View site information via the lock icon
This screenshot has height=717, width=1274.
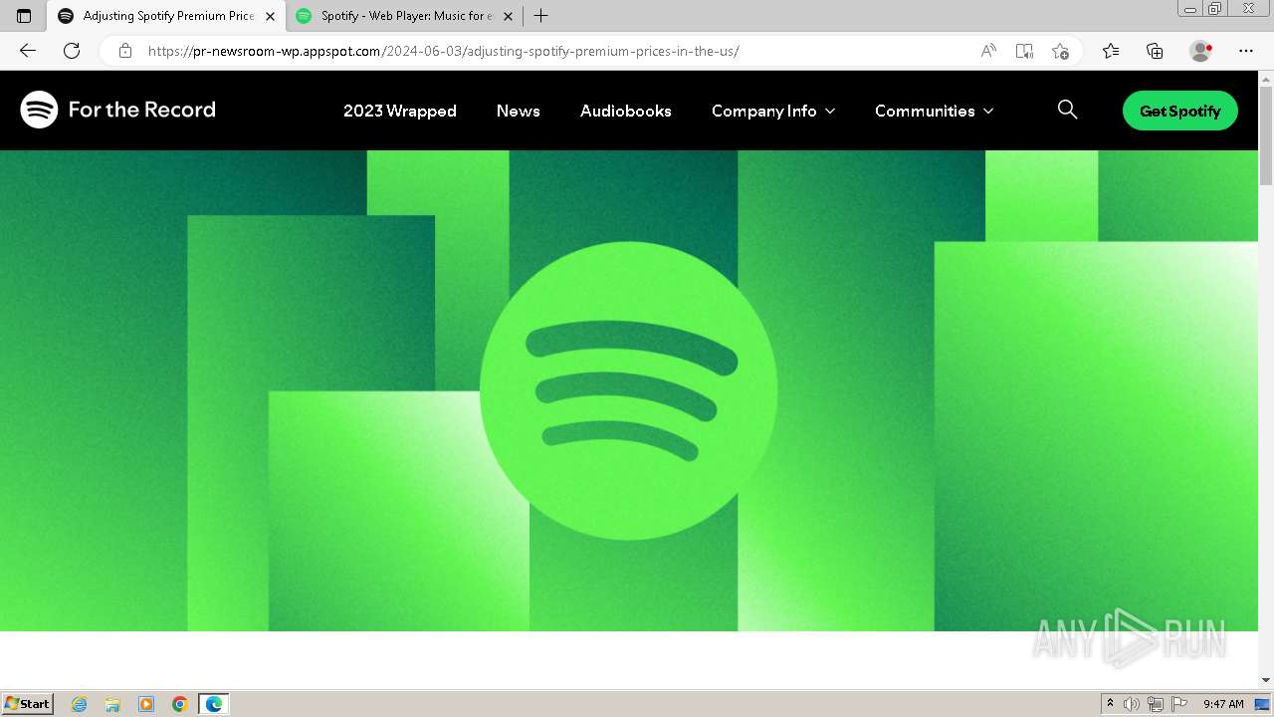pyautogui.click(x=125, y=51)
